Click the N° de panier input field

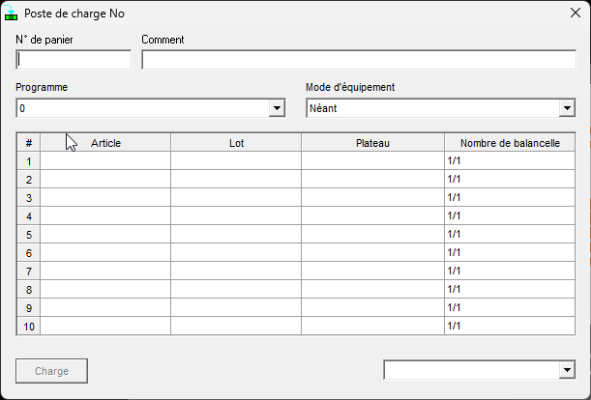(x=74, y=60)
